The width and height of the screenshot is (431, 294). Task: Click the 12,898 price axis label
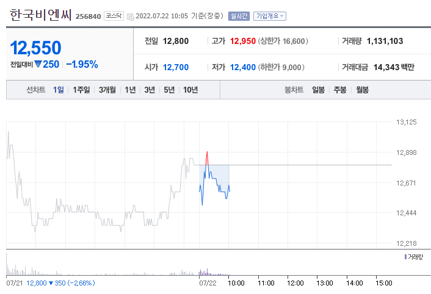[x=406, y=152]
